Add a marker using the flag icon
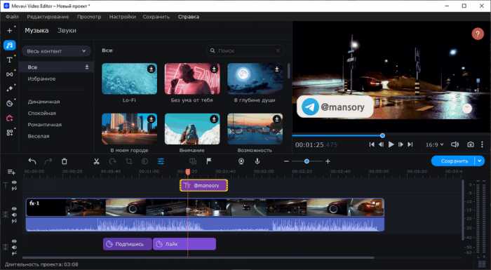Viewport: 491px width, 270px height. point(208,161)
